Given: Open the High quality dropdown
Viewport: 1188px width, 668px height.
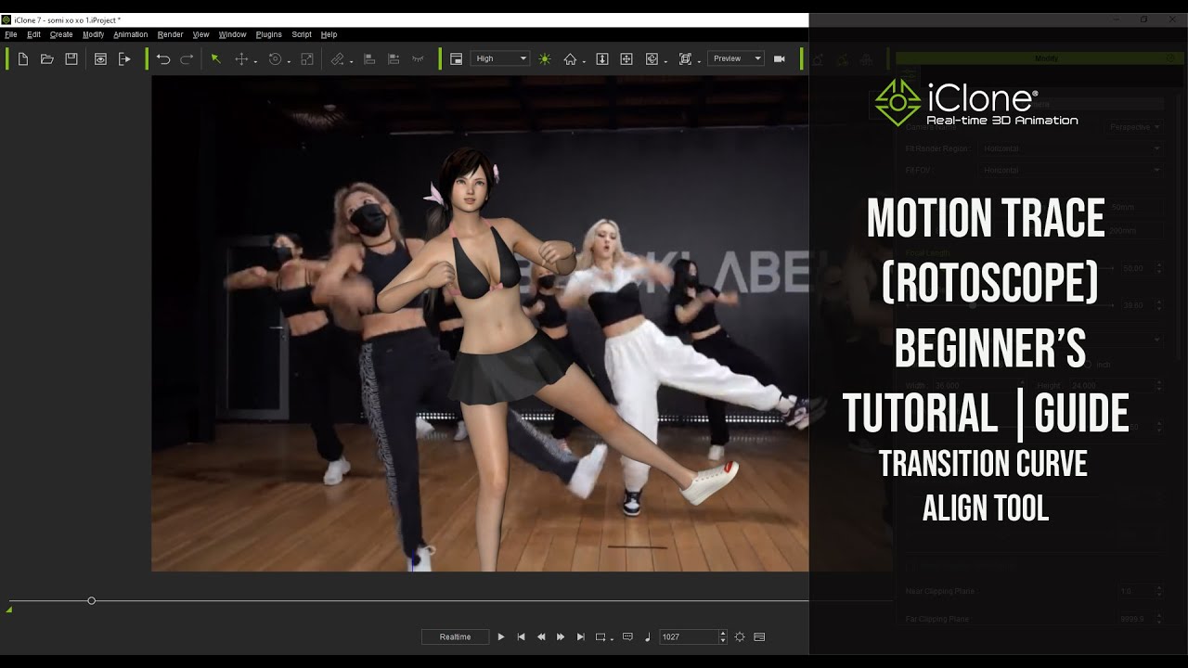Looking at the screenshot, I should coord(500,58).
